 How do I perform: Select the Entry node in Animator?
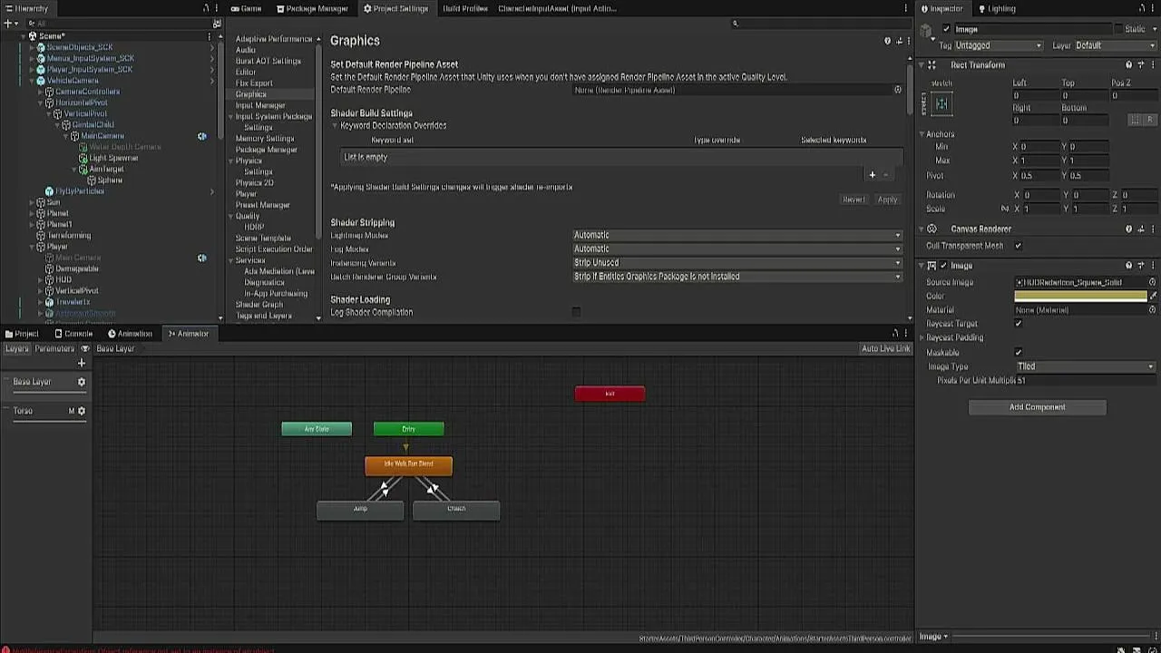coord(408,429)
